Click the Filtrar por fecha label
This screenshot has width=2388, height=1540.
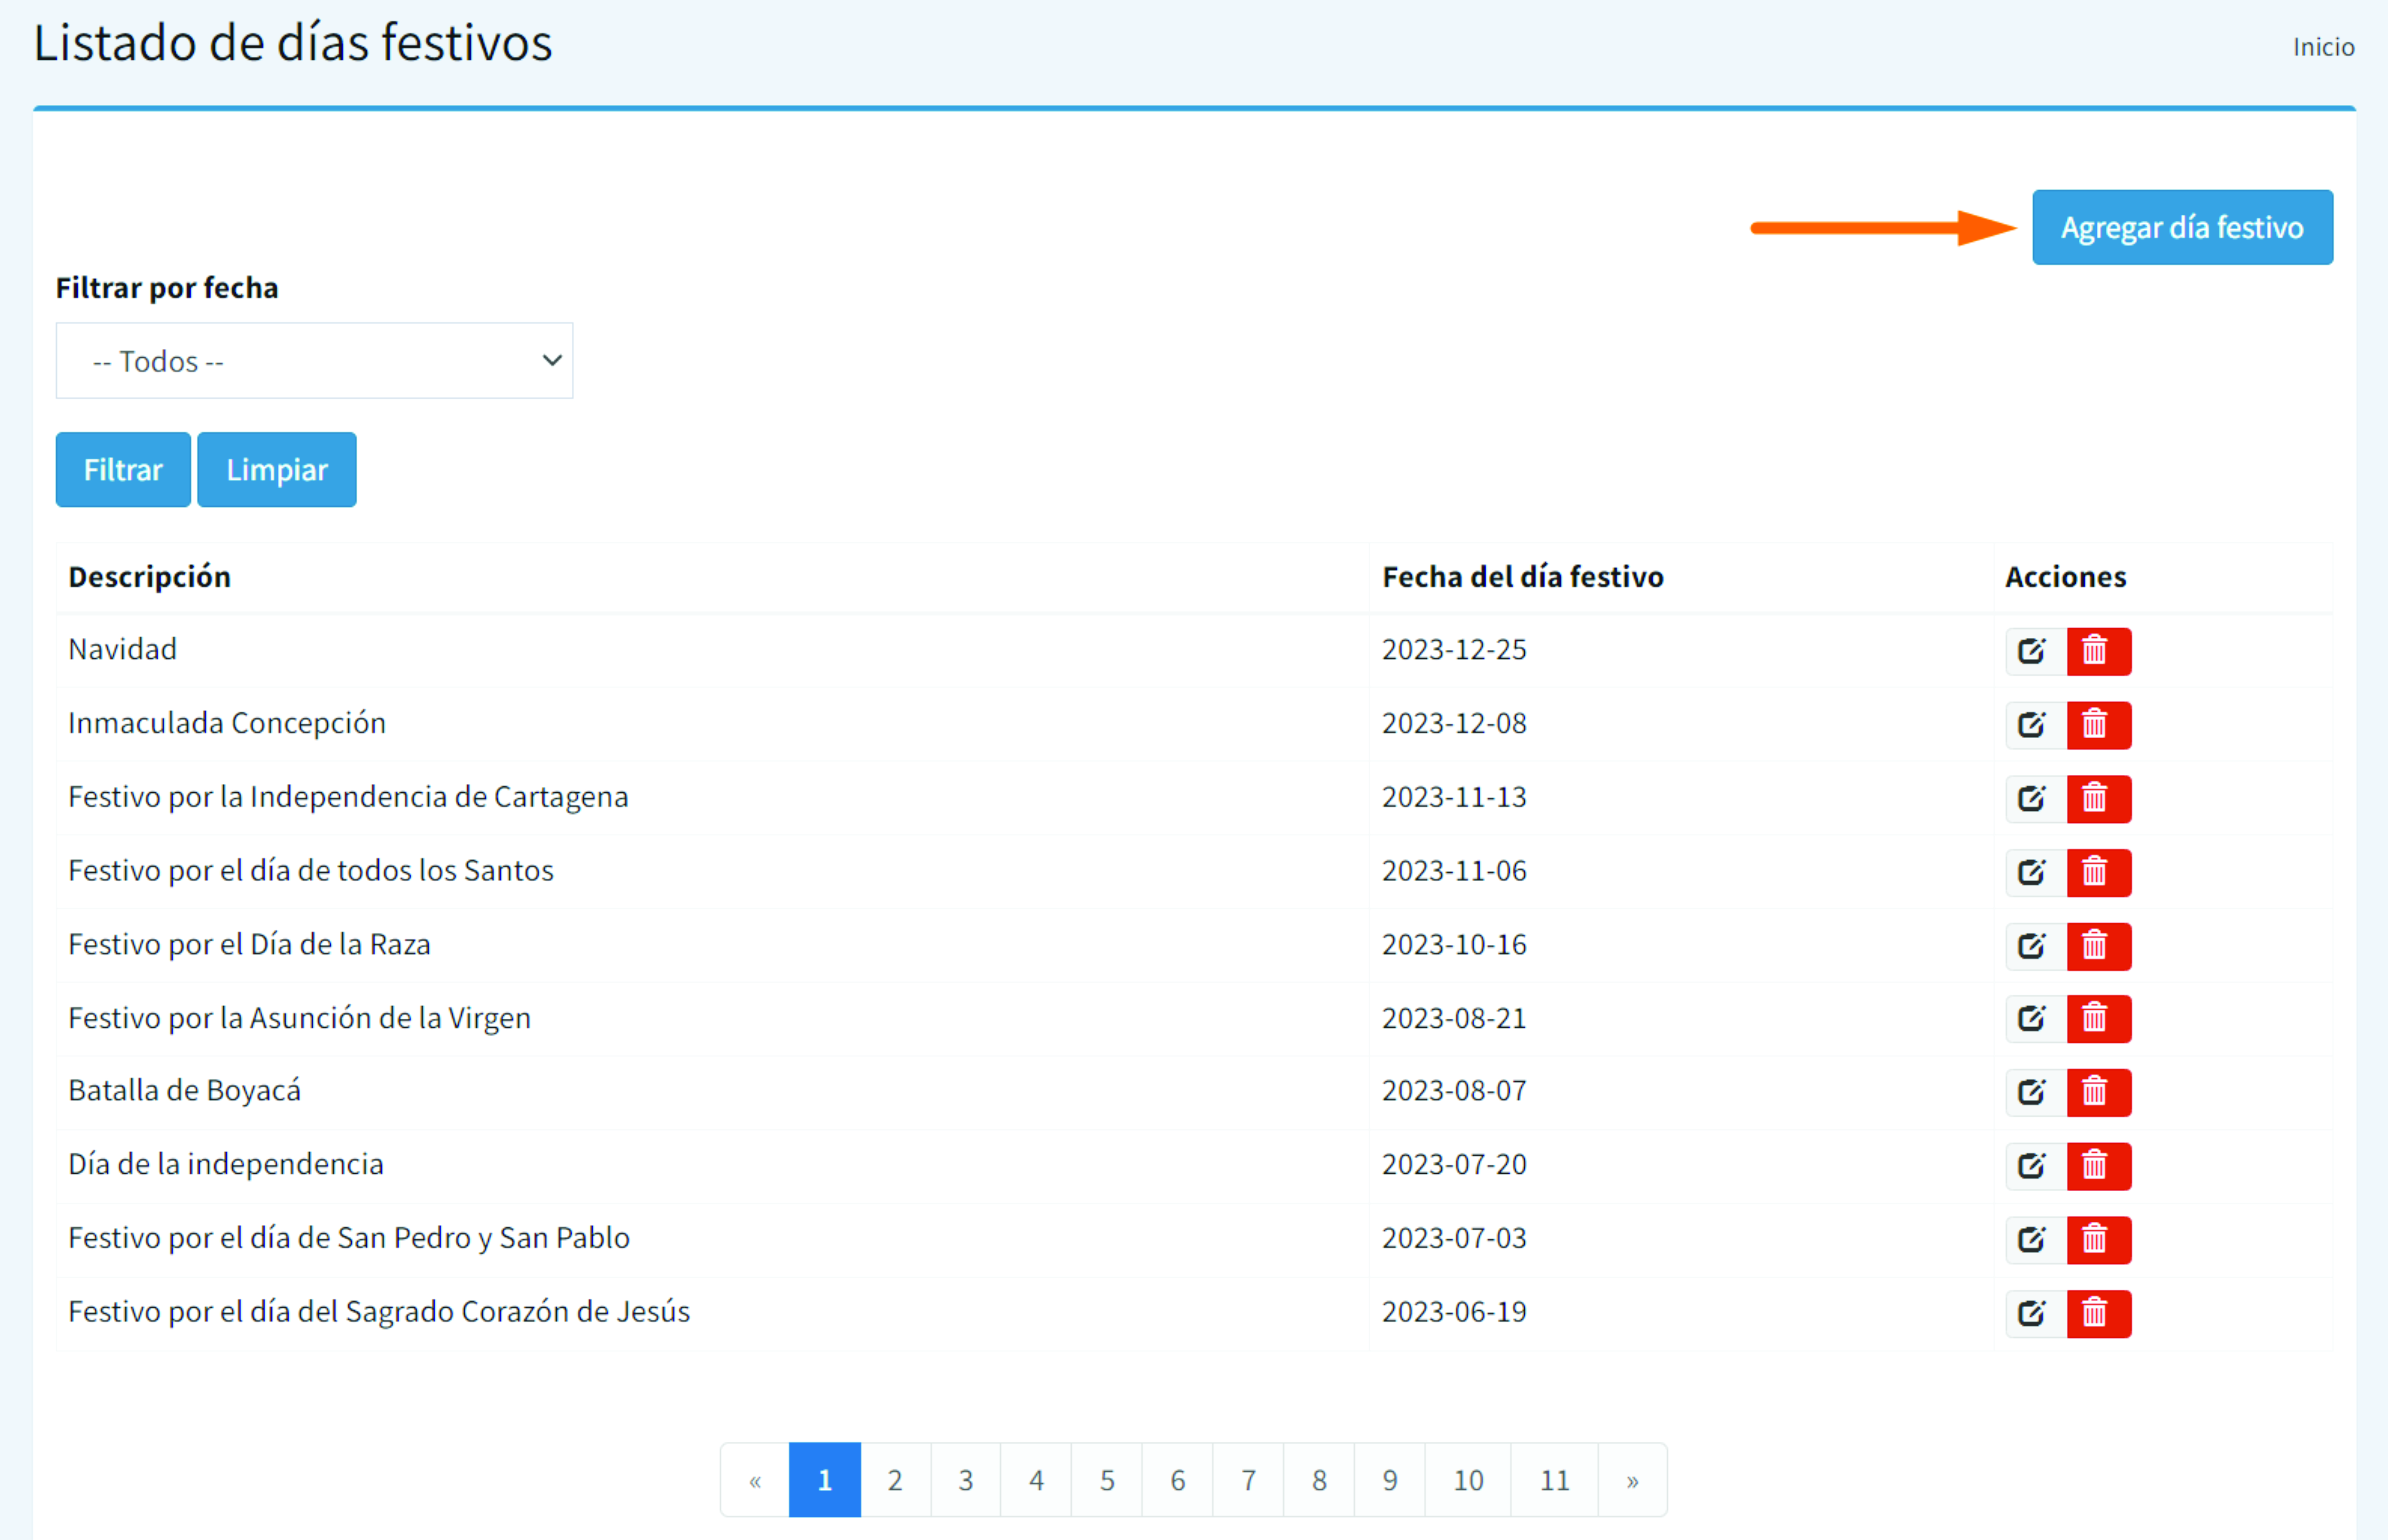[x=167, y=288]
